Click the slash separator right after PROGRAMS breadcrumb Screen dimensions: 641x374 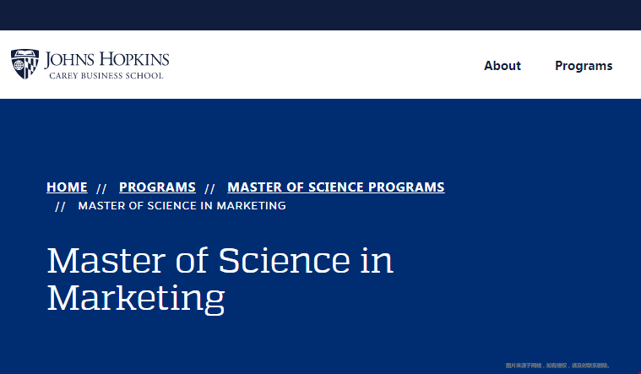[209, 188]
